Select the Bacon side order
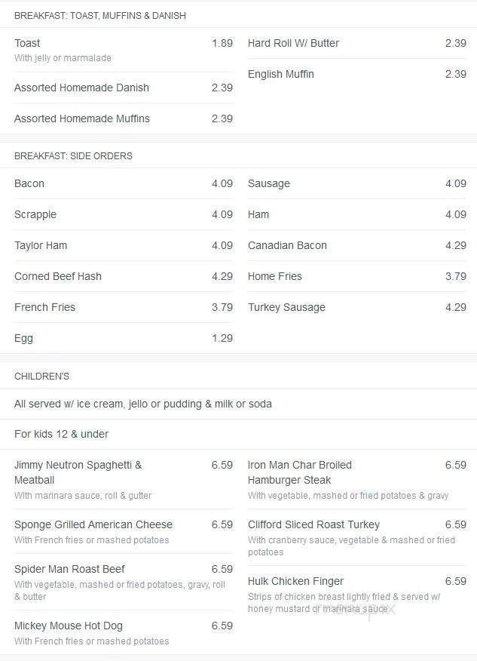Image resolution: width=477 pixels, height=661 pixels. click(x=124, y=183)
